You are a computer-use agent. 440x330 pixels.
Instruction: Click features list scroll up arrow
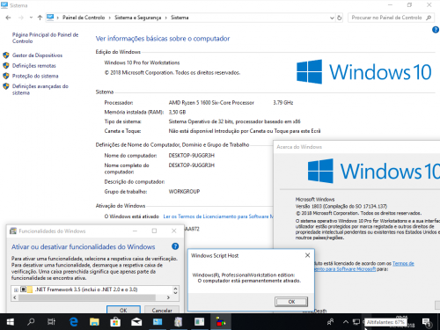click(175, 288)
